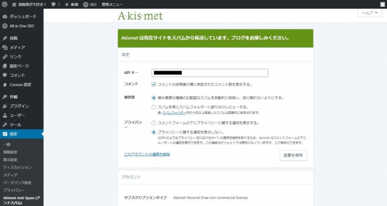Open the SEO gear icon in the admin bar
This screenshot has width=387, height=206.
(x=85, y=4)
